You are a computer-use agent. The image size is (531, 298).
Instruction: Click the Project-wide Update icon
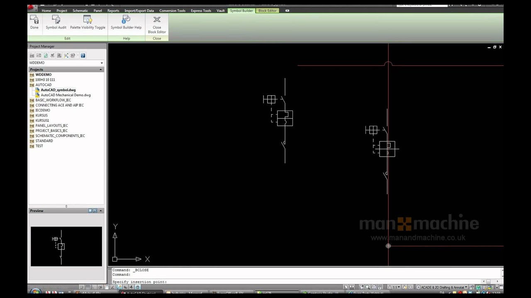(x=59, y=55)
